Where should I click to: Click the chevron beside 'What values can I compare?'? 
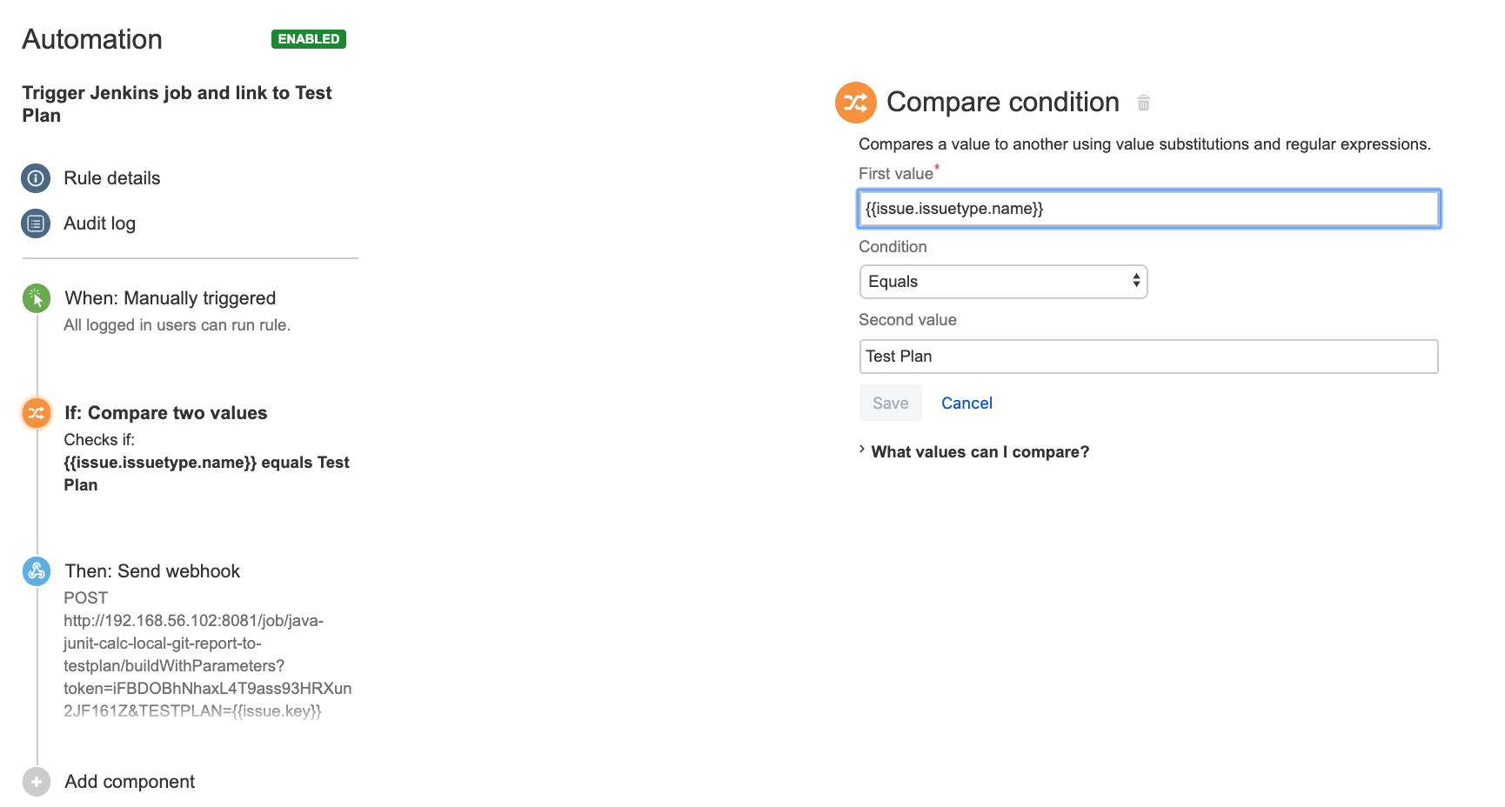pyautogui.click(x=862, y=450)
